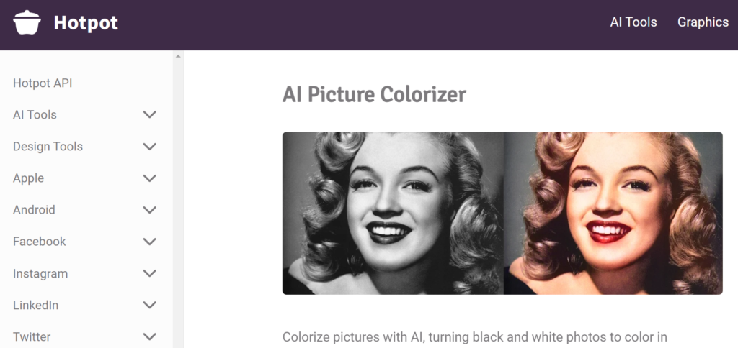Open the Hotpot home wordmark
738x348 pixels.
pos(86,22)
